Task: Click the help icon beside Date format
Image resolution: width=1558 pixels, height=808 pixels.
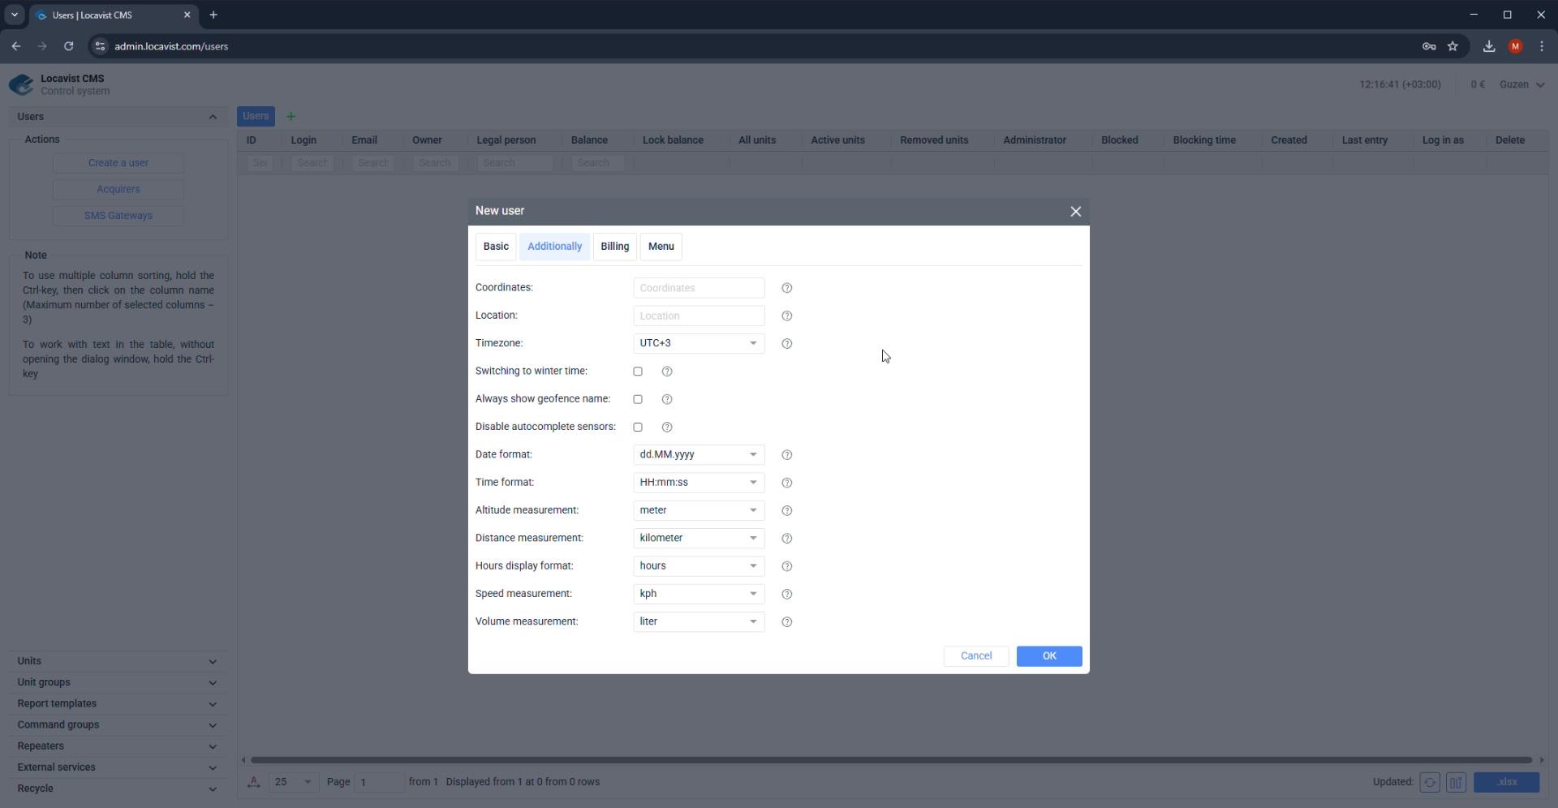Action: click(786, 455)
